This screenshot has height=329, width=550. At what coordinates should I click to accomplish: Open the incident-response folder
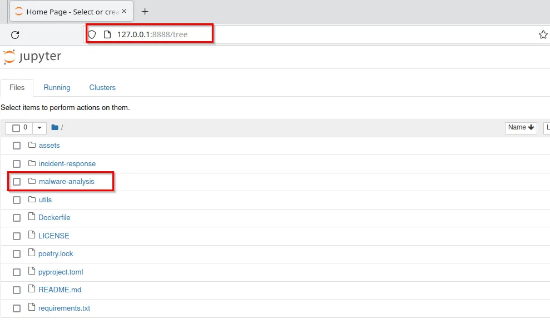(67, 163)
